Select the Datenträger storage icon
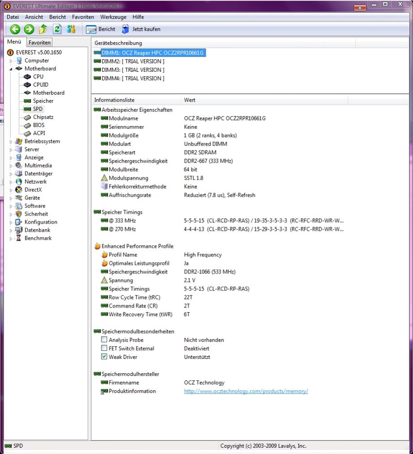 (x=19, y=174)
